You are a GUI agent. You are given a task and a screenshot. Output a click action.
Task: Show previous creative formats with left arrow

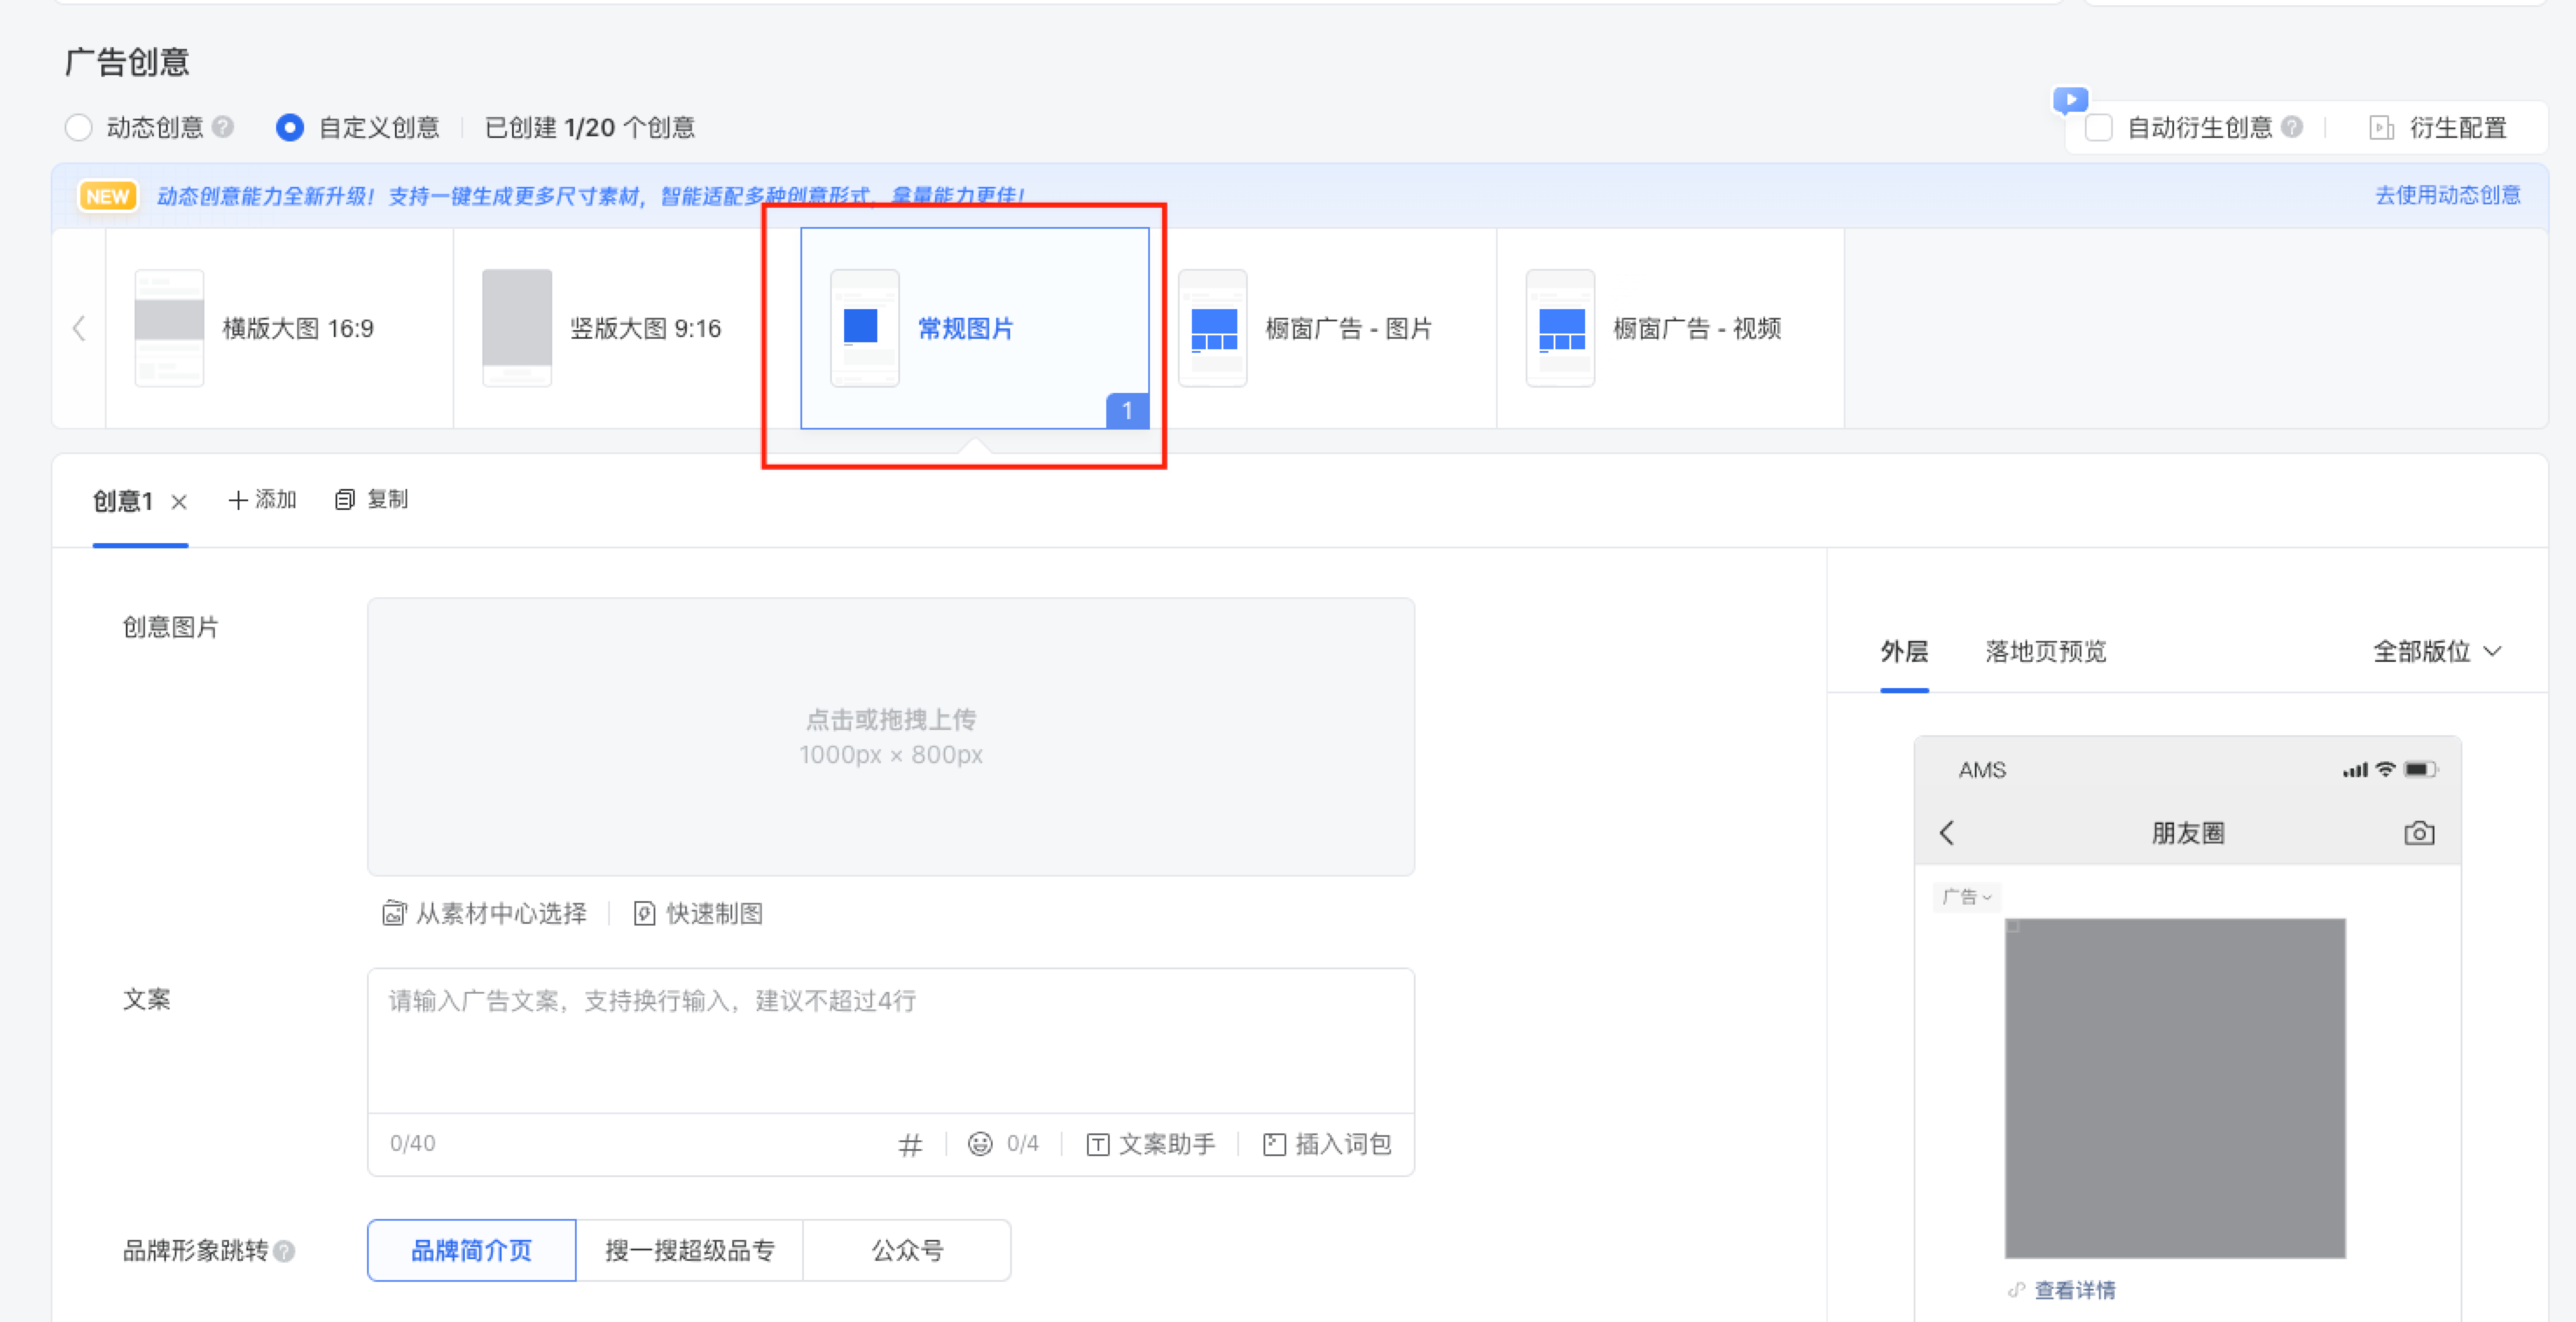[x=79, y=327]
